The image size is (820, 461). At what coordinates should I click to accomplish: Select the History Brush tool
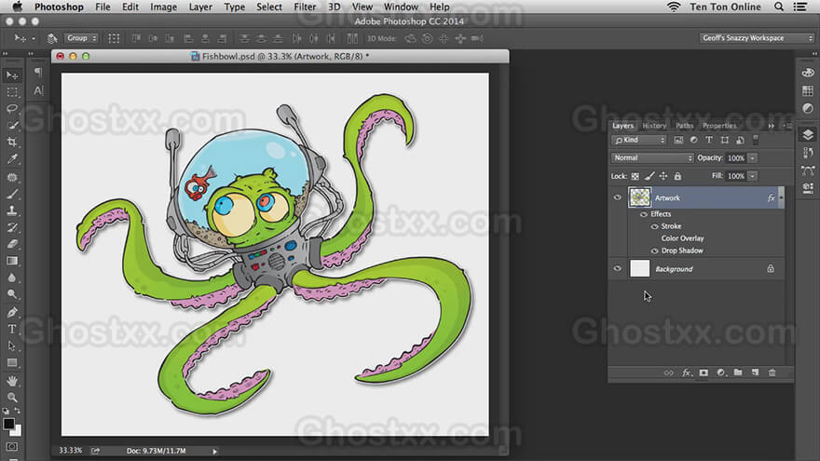pyautogui.click(x=11, y=227)
